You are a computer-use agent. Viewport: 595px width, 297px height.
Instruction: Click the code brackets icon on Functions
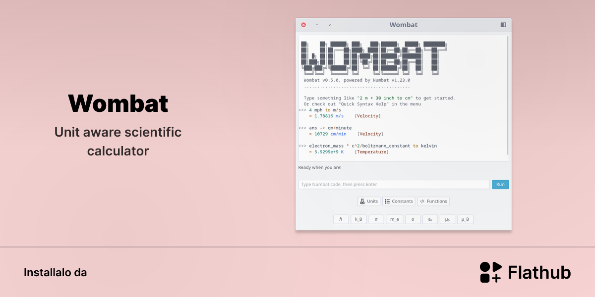click(x=422, y=201)
